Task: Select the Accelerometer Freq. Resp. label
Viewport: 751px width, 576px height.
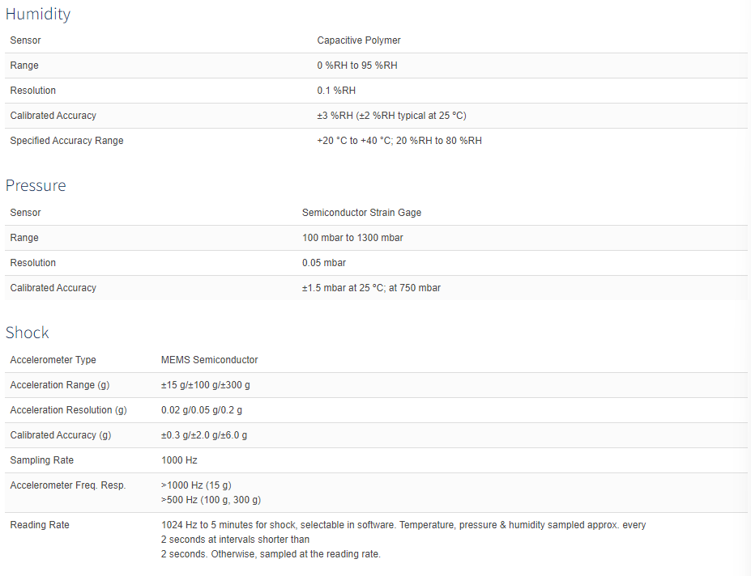Action: point(68,485)
